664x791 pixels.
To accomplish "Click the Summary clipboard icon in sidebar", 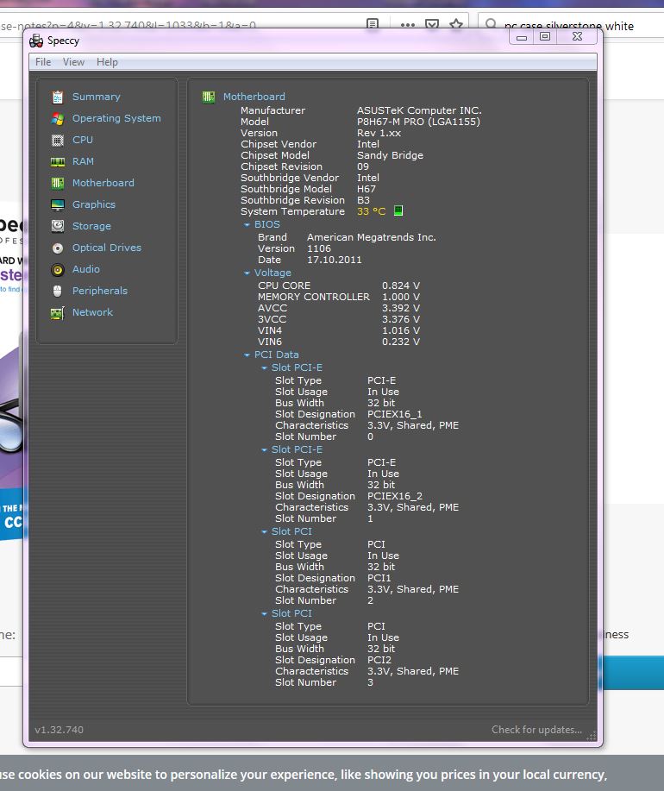I will tap(58, 97).
